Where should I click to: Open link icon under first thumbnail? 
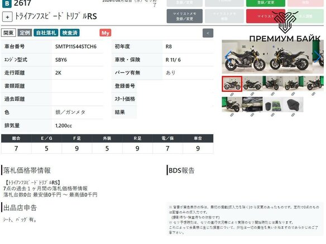[x=232, y=94]
